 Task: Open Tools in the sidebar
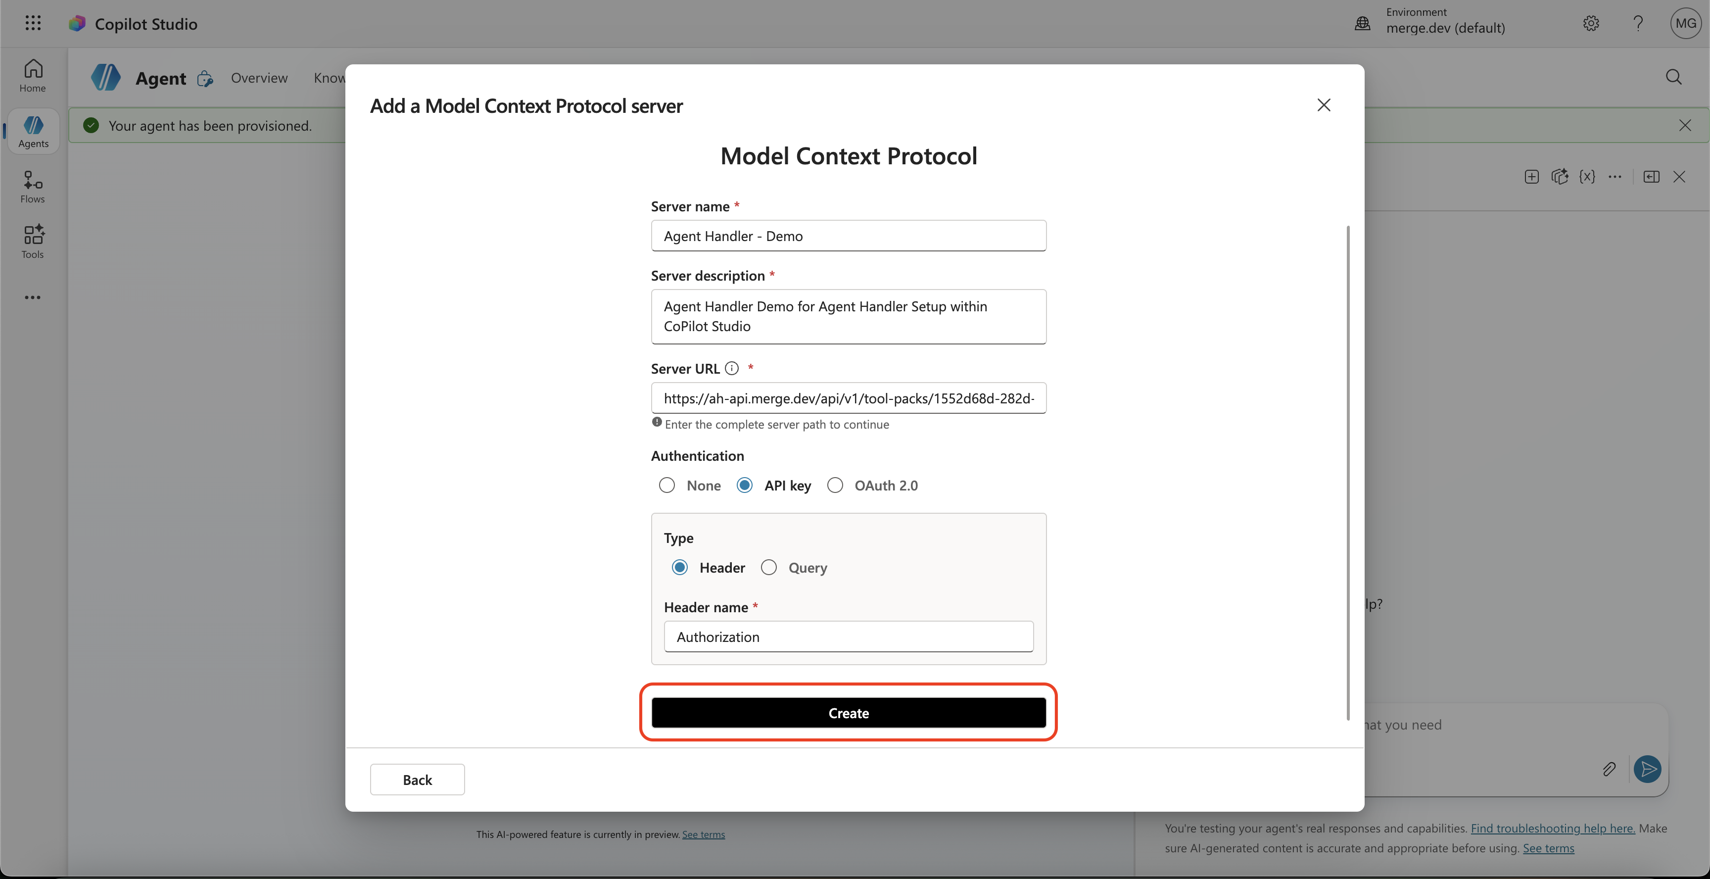tap(33, 243)
